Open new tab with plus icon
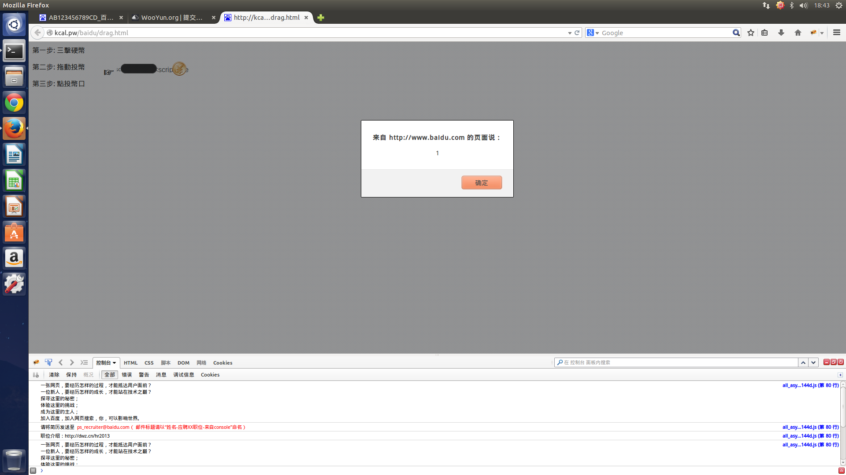The width and height of the screenshot is (846, 475). pyautogui.click(x=321, y=18)
